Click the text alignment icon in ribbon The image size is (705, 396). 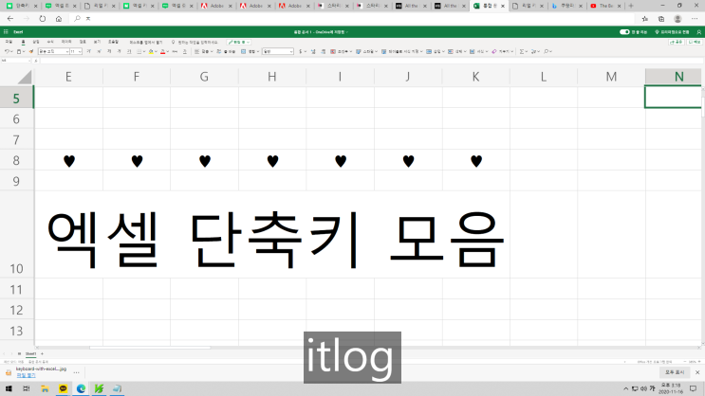(x=196, y=52)
